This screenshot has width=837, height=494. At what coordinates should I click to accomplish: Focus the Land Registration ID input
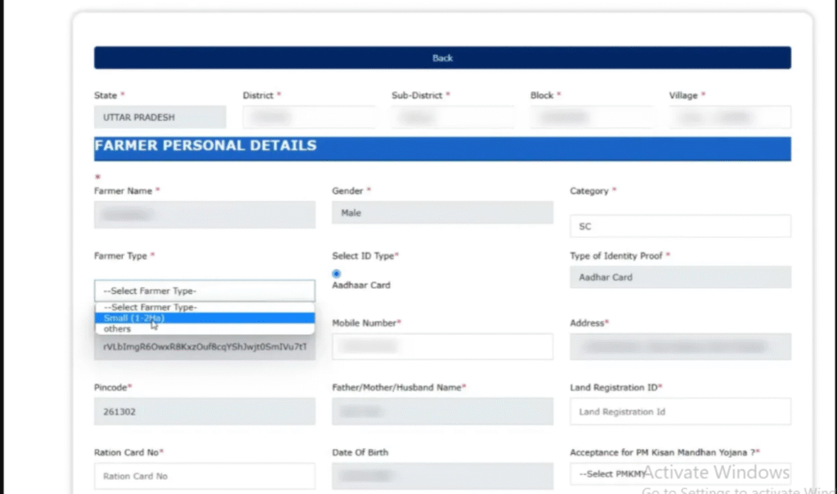pos(680,412)
